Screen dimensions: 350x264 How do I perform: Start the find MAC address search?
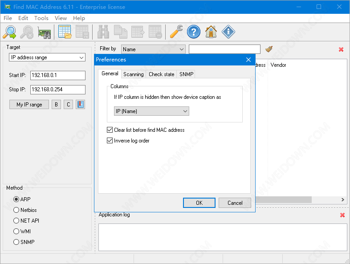click(10, 32)
